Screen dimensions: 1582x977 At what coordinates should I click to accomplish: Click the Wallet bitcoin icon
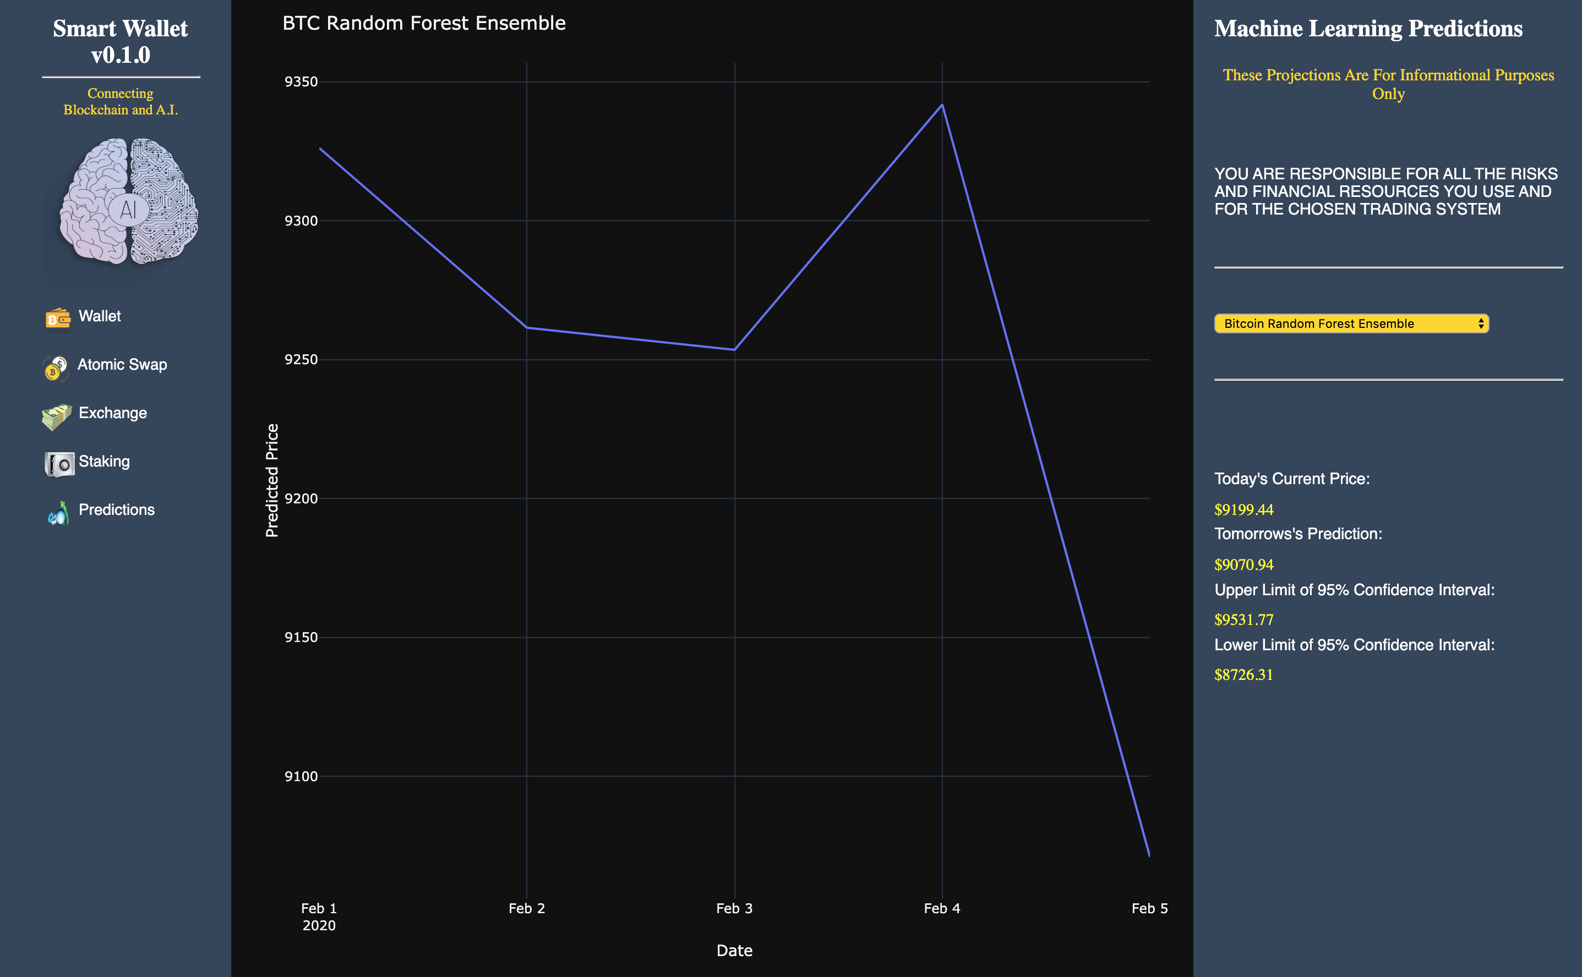(x=58, y=318)
